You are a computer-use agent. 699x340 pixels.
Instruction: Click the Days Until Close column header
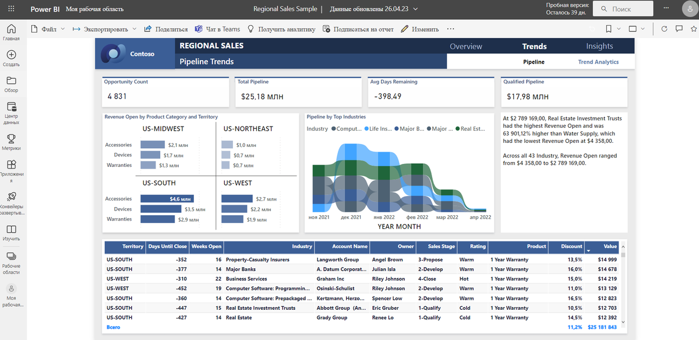(x=168, y=247)
